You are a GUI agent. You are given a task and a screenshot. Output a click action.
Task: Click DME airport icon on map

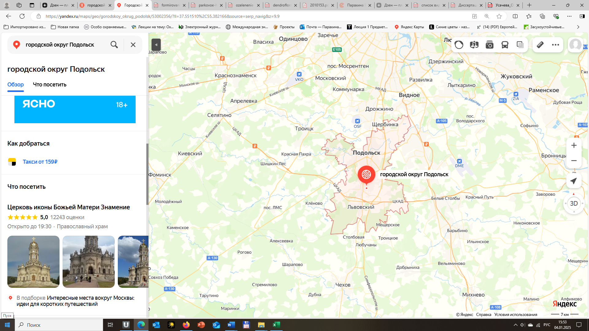(459, 161)
